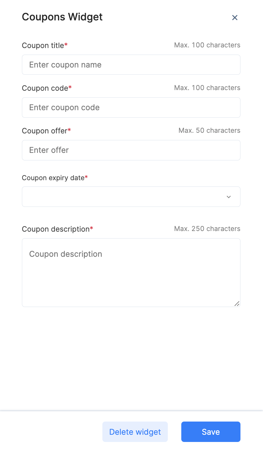This screenshot has height=452, width=263.
Task: Click the Enter offer input field
Action: 131,150
